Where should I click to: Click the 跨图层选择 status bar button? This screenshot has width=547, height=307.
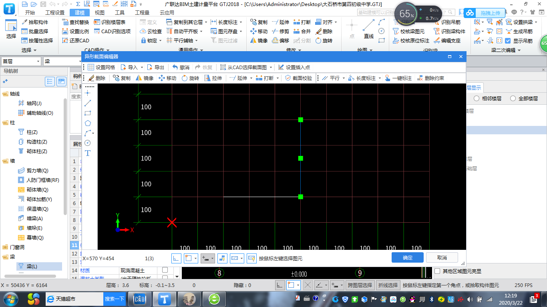pos(360,285)
